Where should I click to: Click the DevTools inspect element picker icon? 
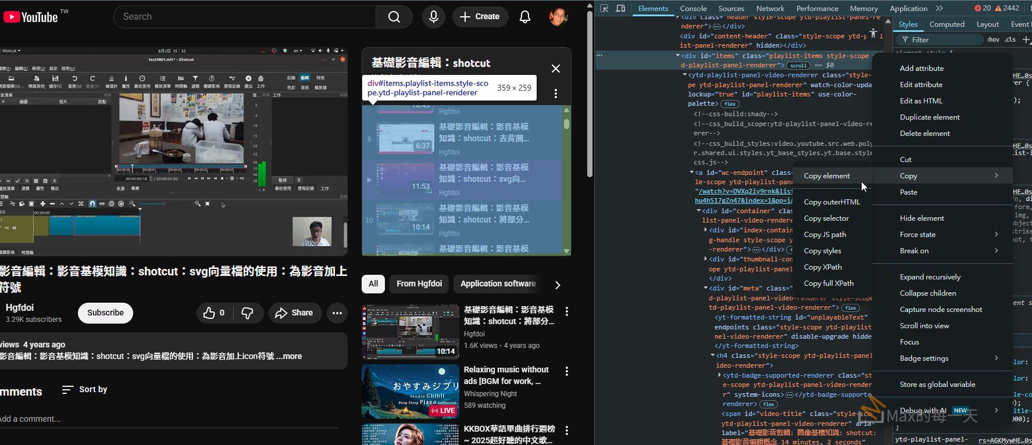click(x=604, y=8)
